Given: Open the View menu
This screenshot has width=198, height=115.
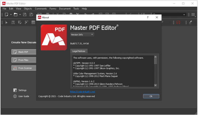Looking at the screenshot, I should tap(19, 9).
